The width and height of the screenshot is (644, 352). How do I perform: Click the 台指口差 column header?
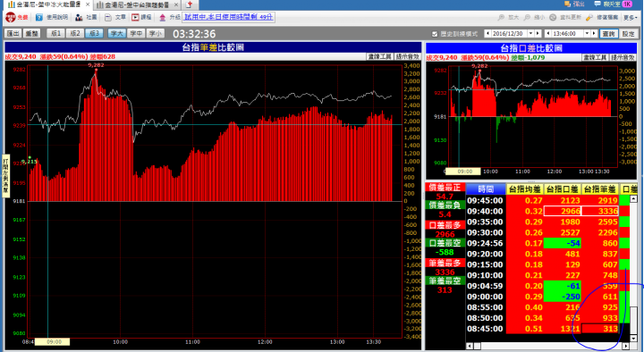tap(563, 189)
